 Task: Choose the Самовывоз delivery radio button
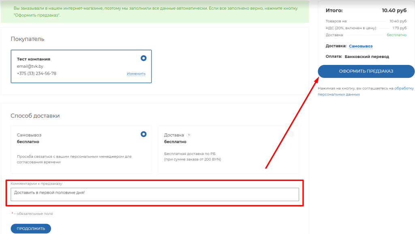click(143, 134)
